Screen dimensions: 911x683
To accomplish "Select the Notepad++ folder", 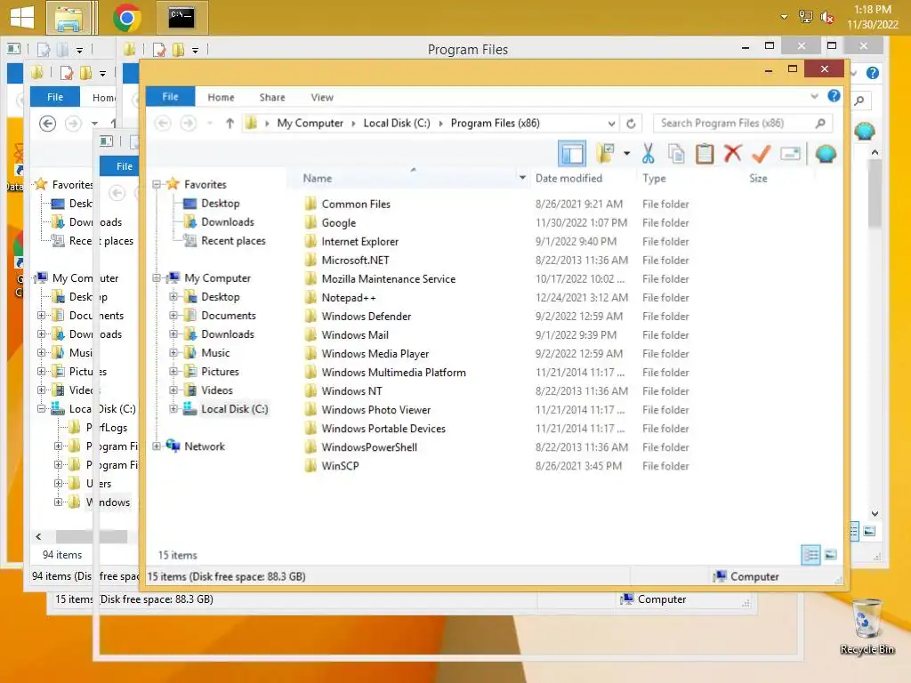I will point(349,298).
